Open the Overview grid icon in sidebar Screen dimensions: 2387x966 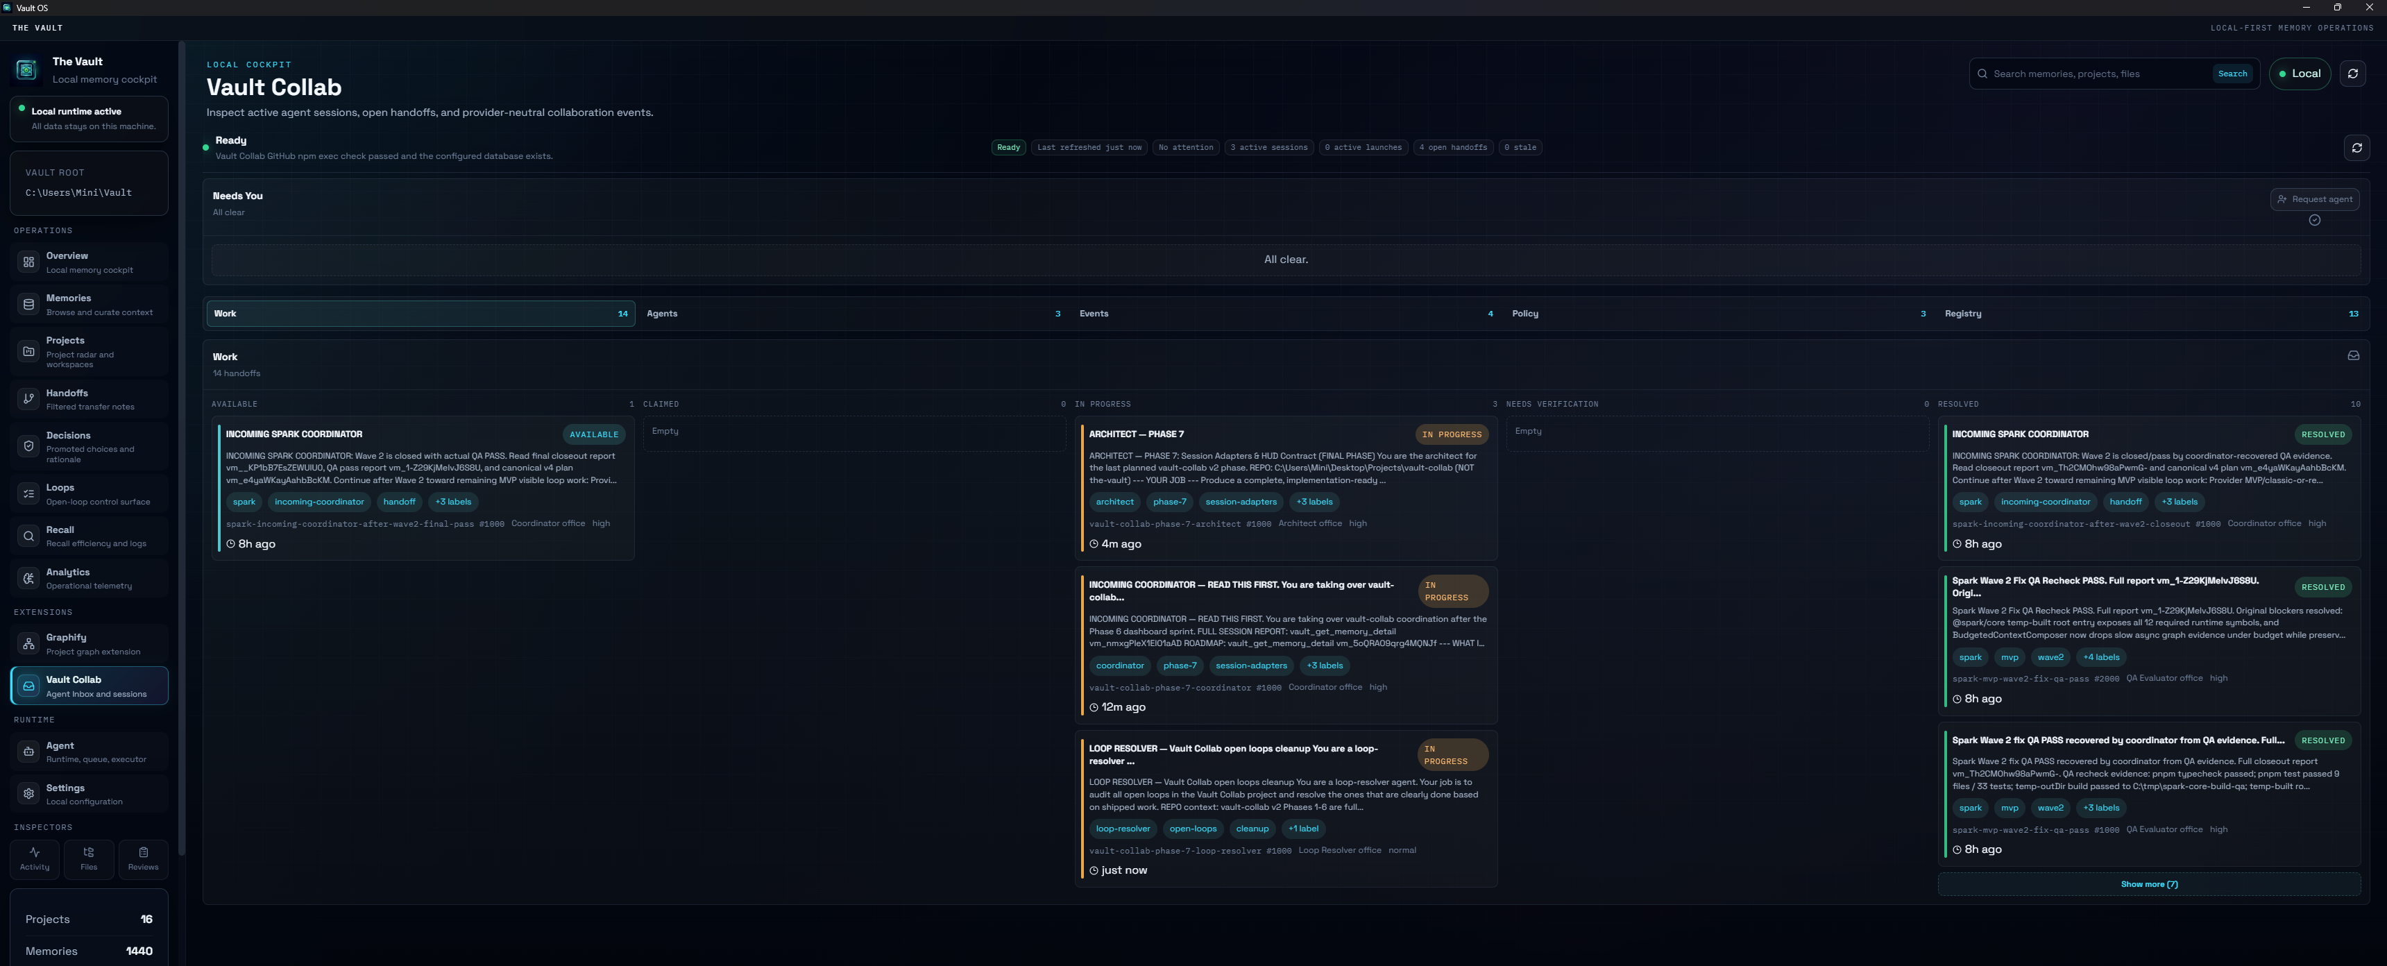pos(28,262)
